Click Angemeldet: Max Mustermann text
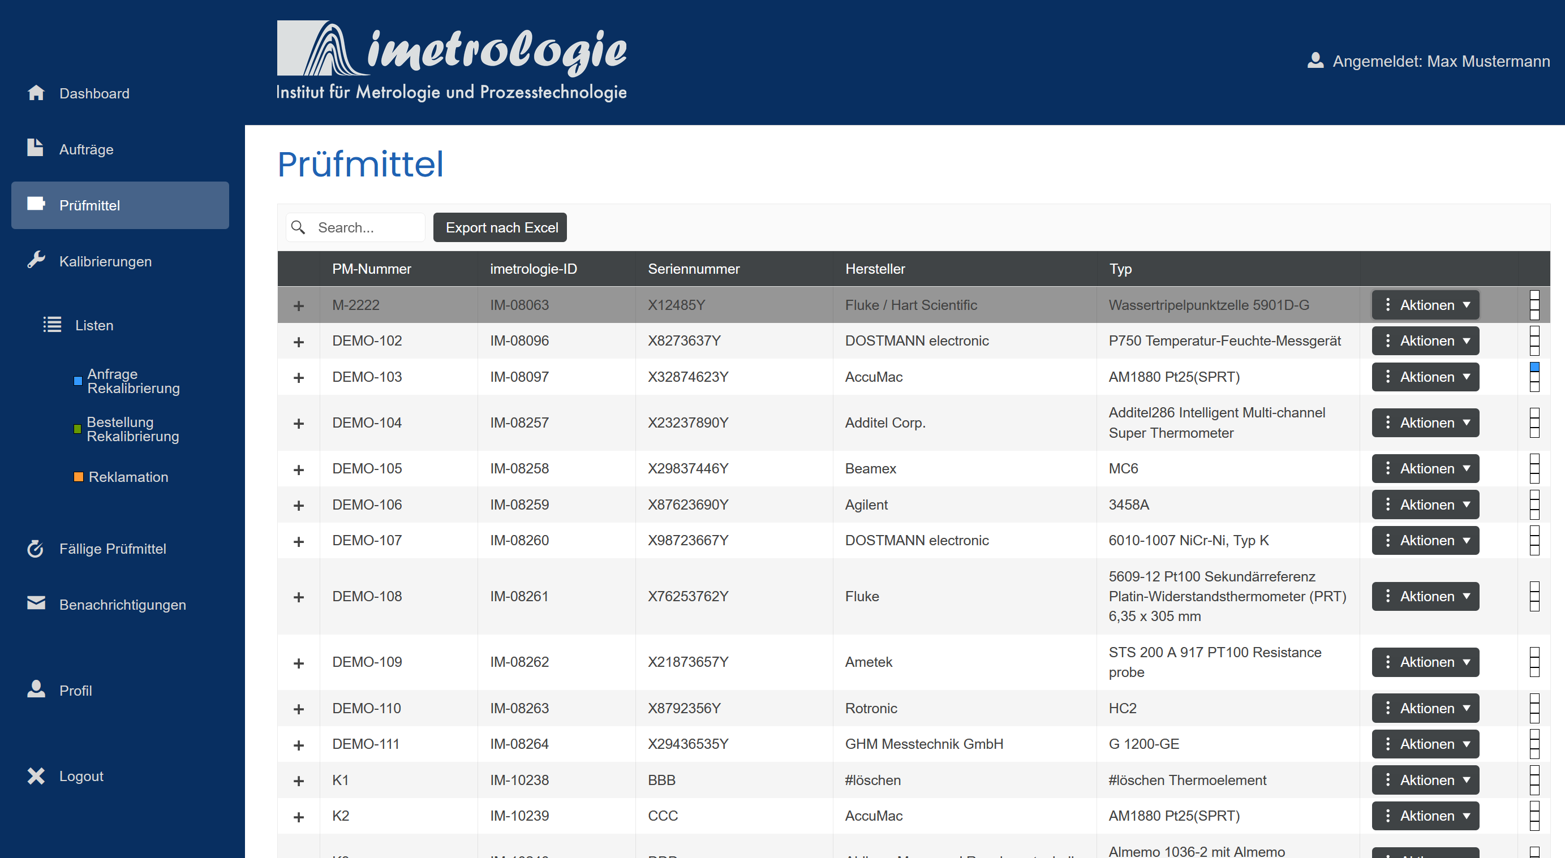Viewport: 1565px width, 858px height. pos(1441,61)
